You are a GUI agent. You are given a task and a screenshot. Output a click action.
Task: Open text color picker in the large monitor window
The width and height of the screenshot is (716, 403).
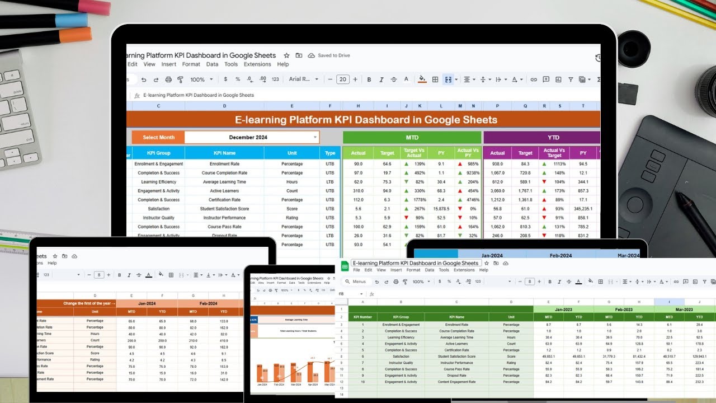(407, 79)
